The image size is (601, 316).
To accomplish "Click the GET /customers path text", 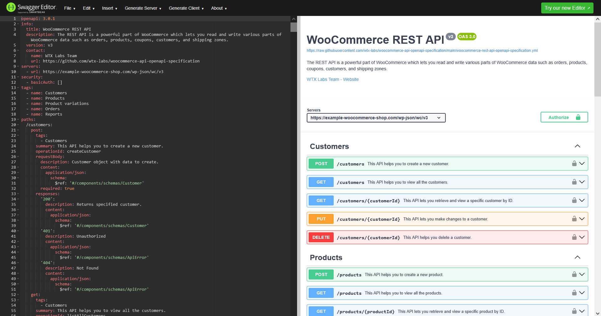I will [351, 182].
